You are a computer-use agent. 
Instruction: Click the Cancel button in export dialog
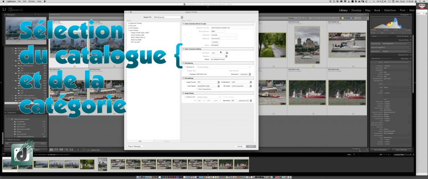point(239,146)
